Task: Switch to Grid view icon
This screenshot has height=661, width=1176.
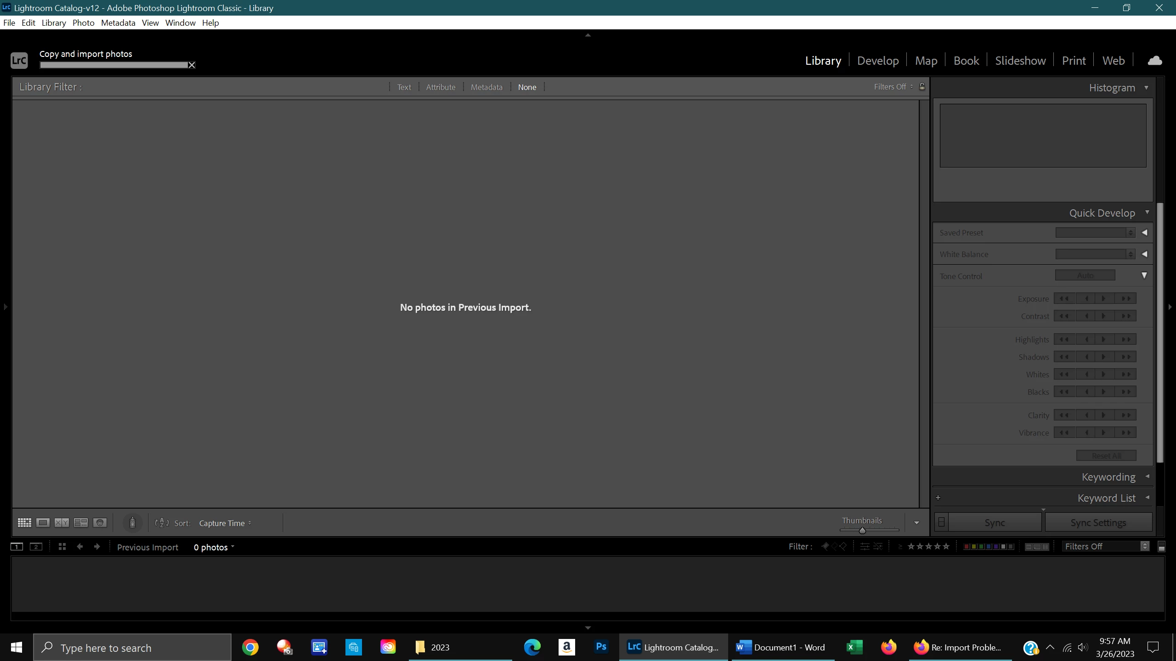Action: click(x=24, y=522)
